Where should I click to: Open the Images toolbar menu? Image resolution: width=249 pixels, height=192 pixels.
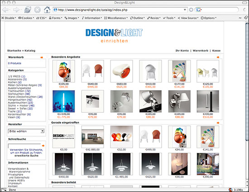click(x=72, y=18)
